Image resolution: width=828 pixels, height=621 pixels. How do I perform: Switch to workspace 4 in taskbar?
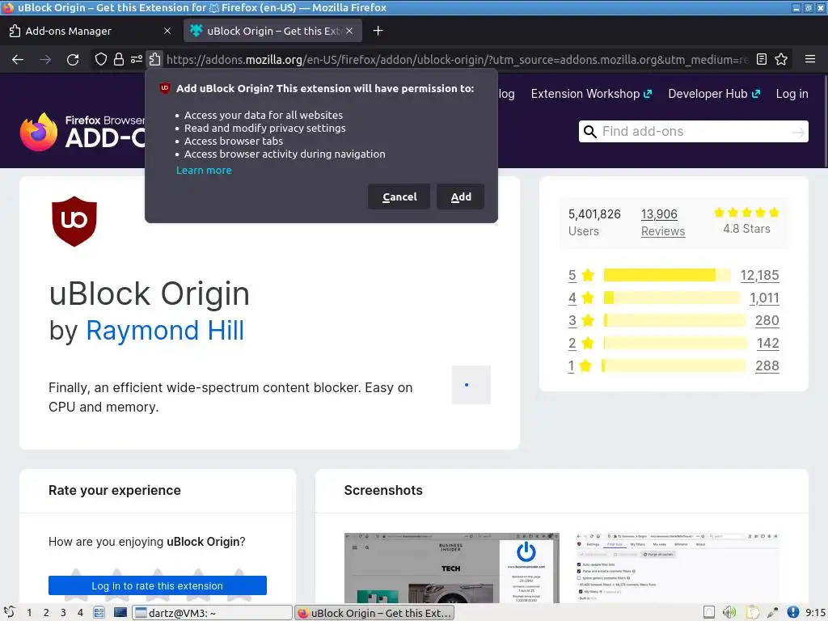(x=80, y=613)
